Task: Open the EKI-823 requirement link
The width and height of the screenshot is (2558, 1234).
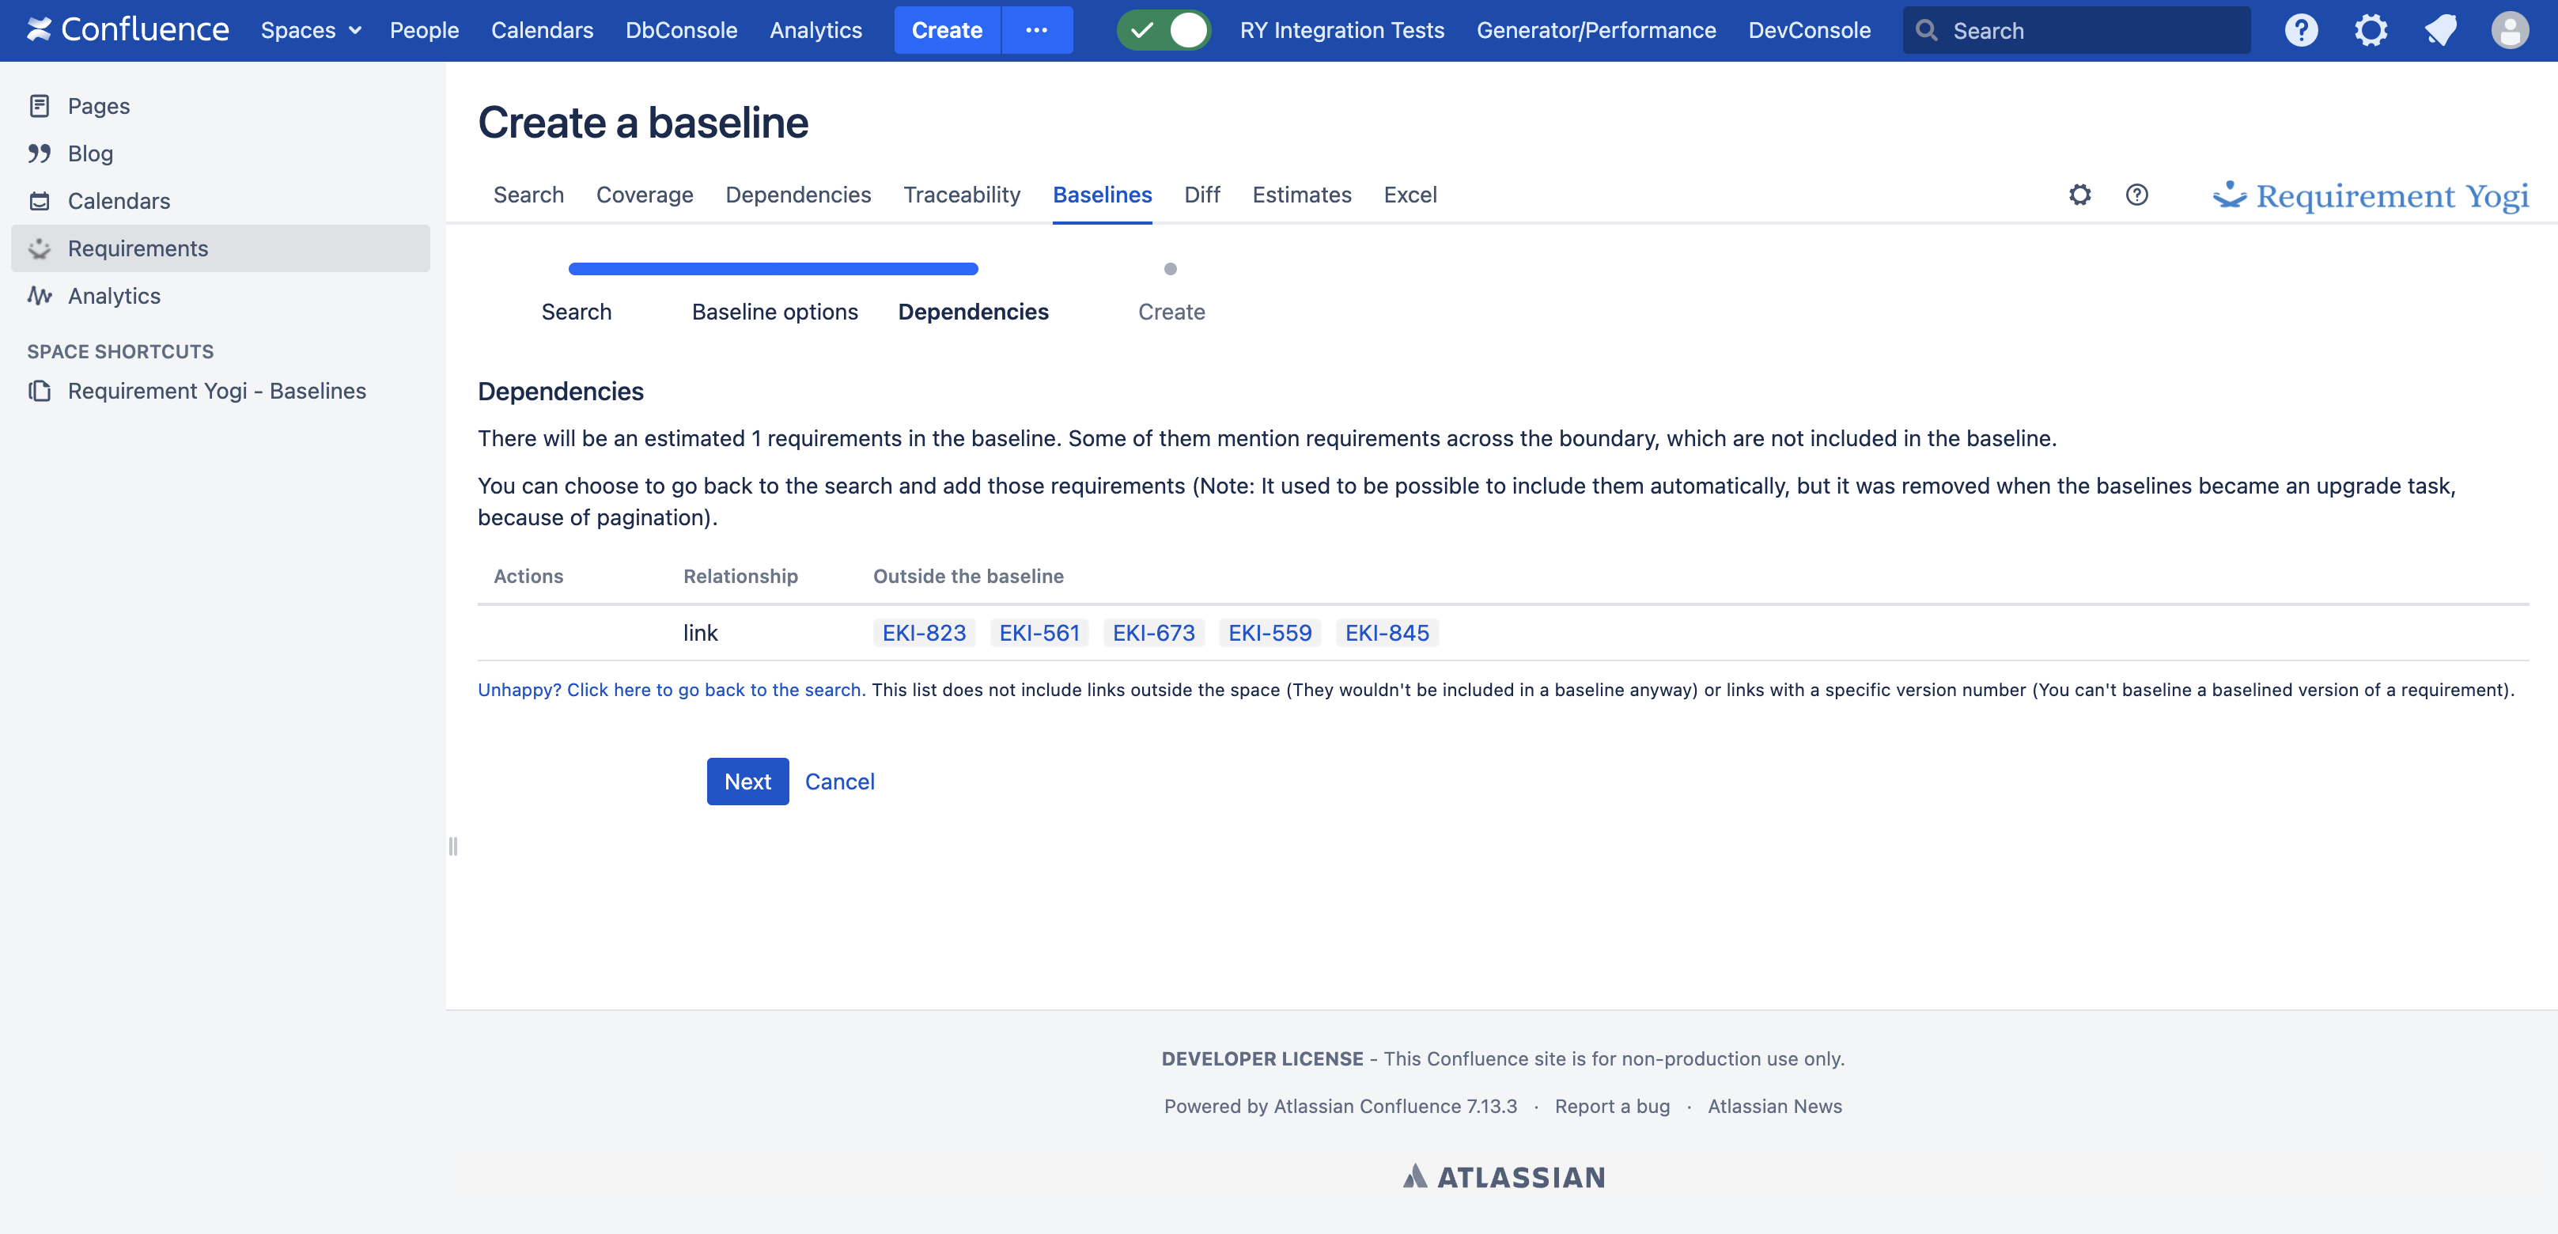Action: pyautogui.click(x=924, y=632)
